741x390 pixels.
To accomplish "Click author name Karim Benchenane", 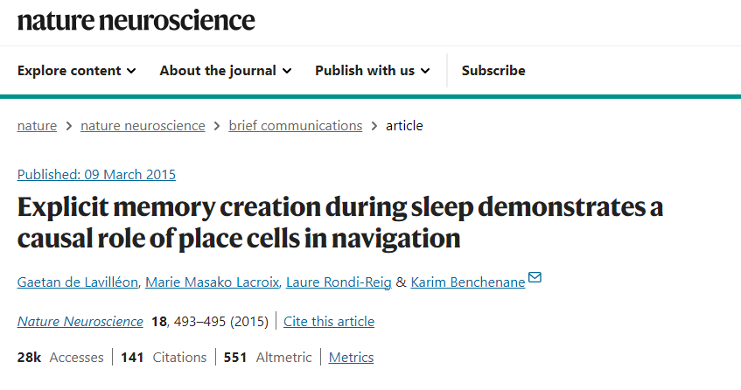I will click(467, 282).
